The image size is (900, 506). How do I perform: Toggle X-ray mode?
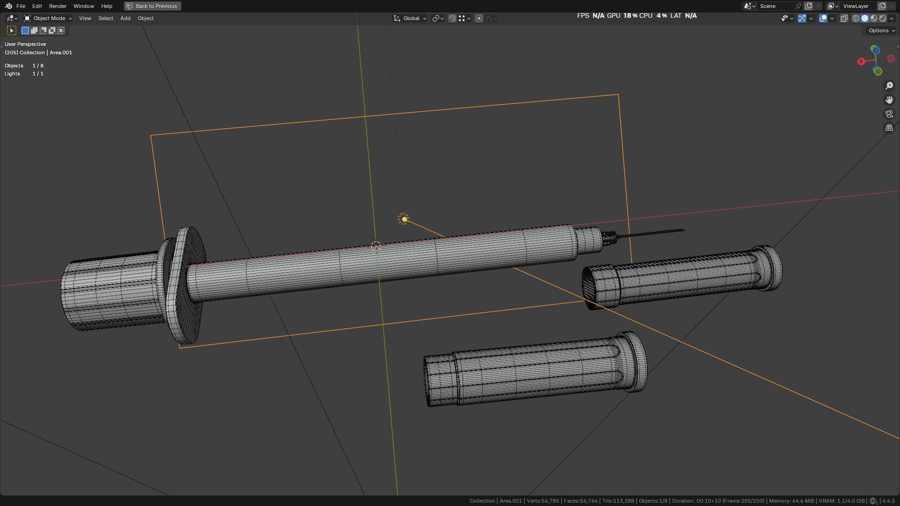[x=844, y=18]
